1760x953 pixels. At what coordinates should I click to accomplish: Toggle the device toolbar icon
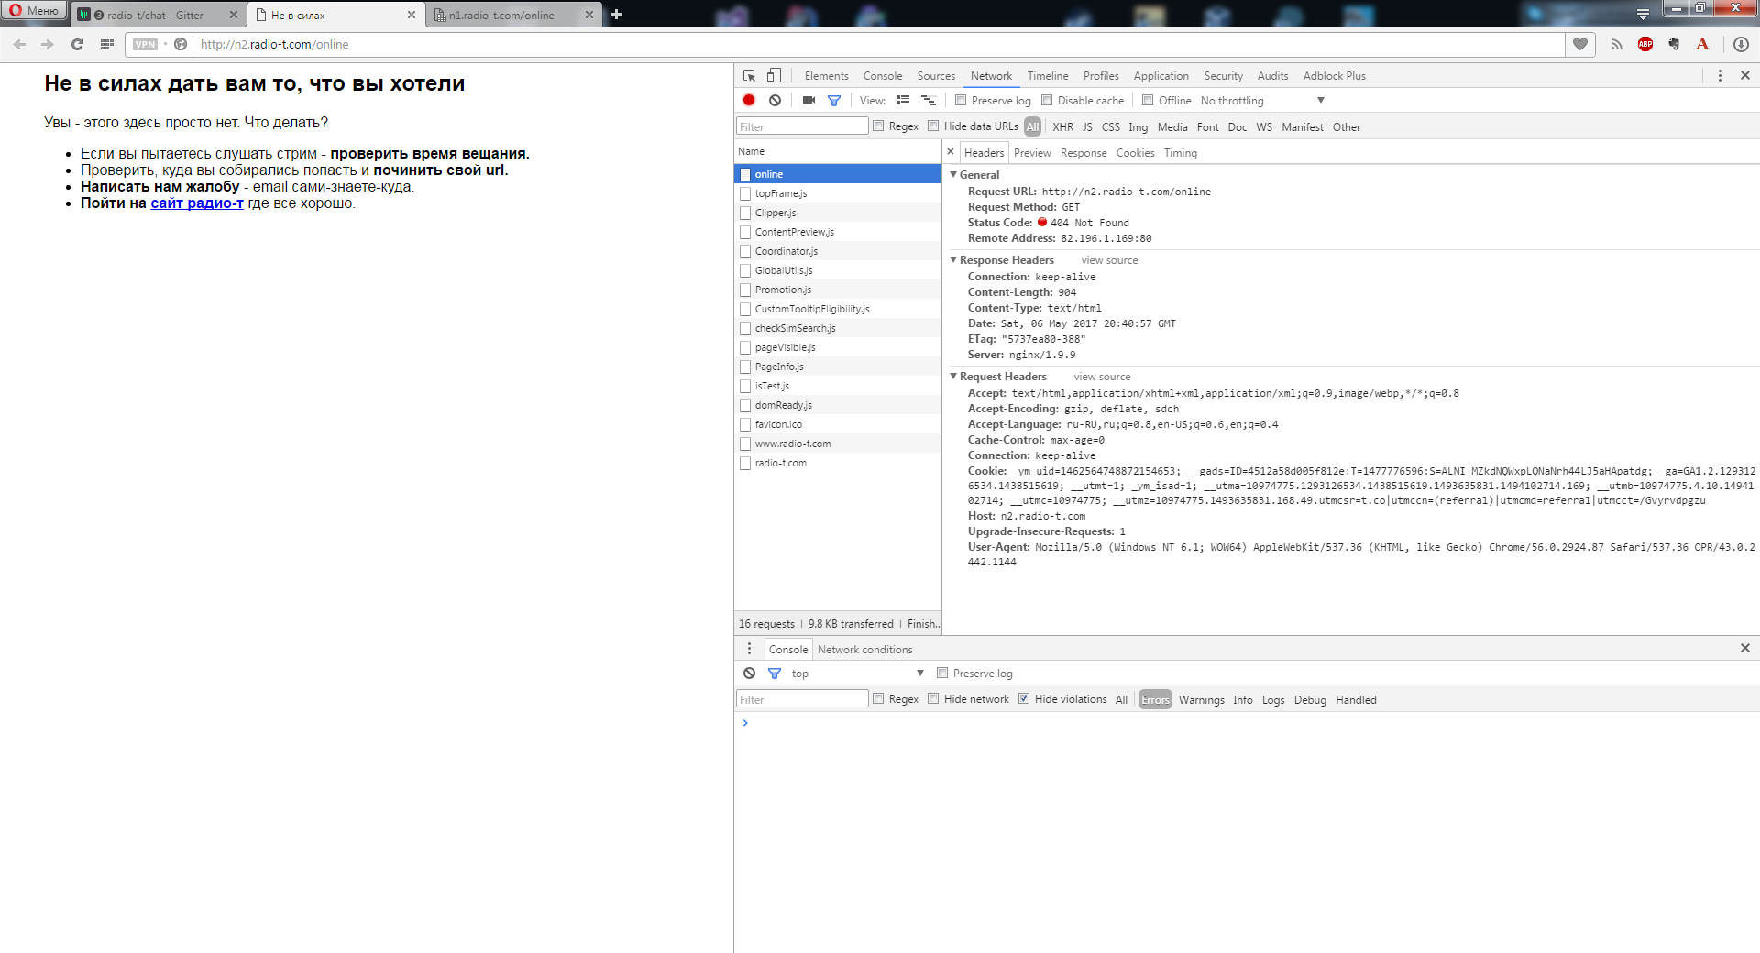point(775,76)
